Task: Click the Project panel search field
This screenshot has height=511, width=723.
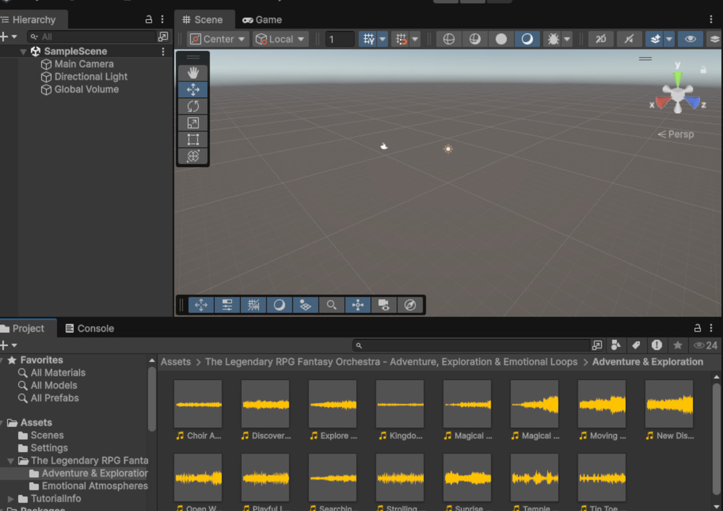Action: (x=473, y=345)
